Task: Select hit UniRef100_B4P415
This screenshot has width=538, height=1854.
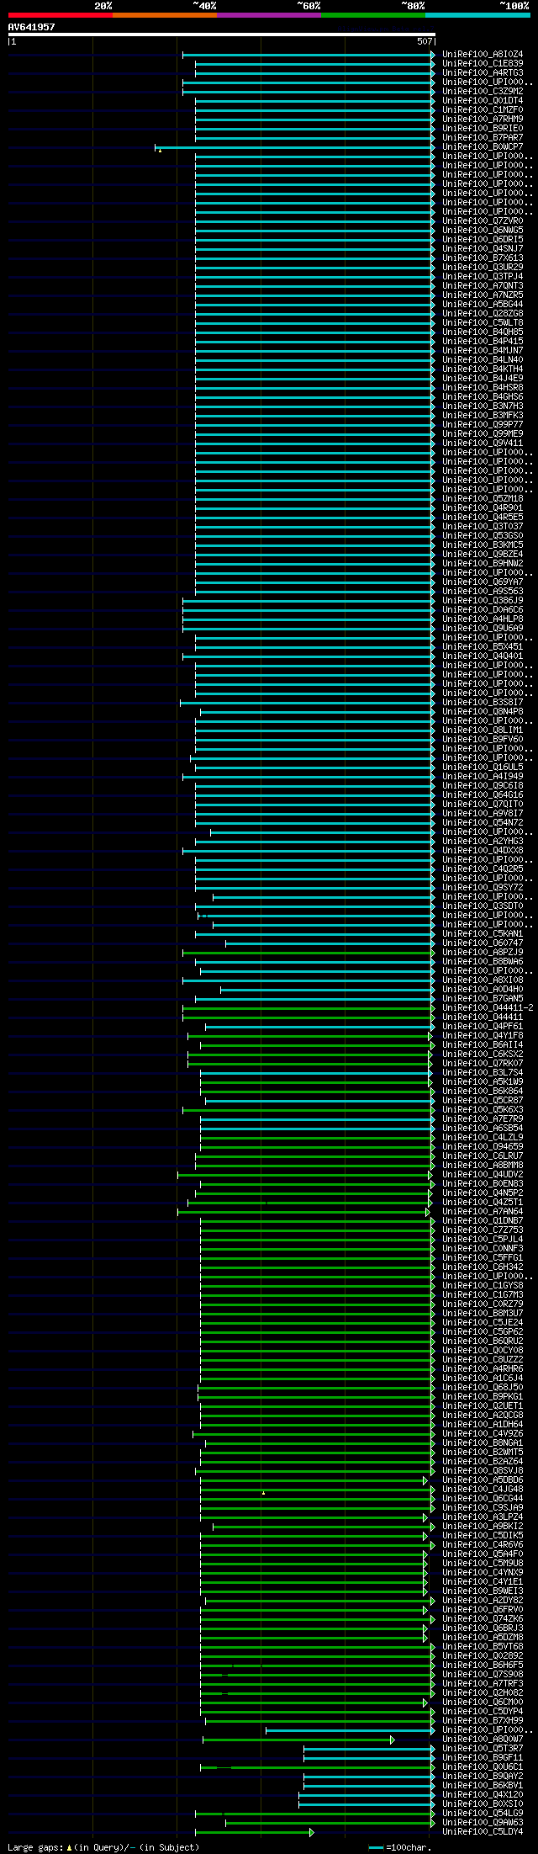Action: [483, 342]
